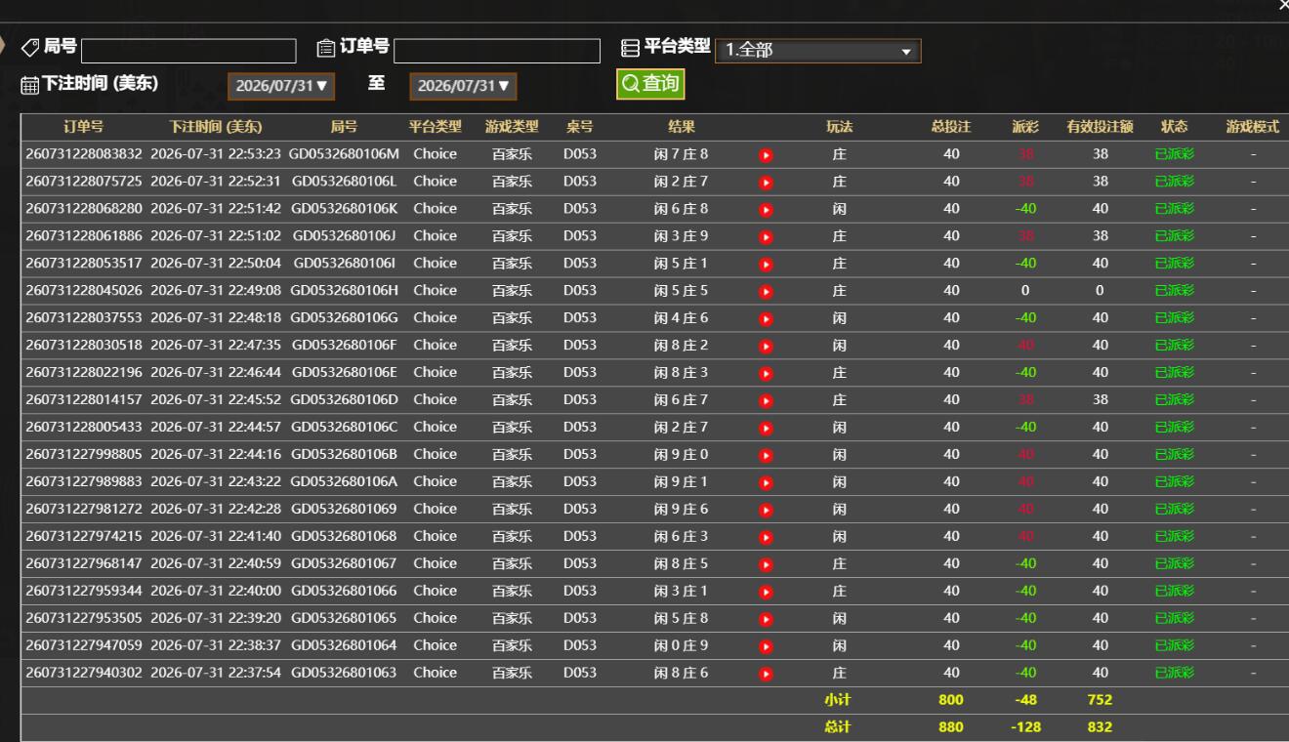Click result 闲 5 庄 5
Viewport: 1289px width, 742px height.
coord(682,291)
